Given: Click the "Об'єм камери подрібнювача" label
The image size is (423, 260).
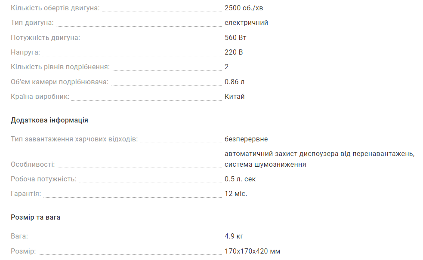Looking at the screenshot, I should click(59, 82).
